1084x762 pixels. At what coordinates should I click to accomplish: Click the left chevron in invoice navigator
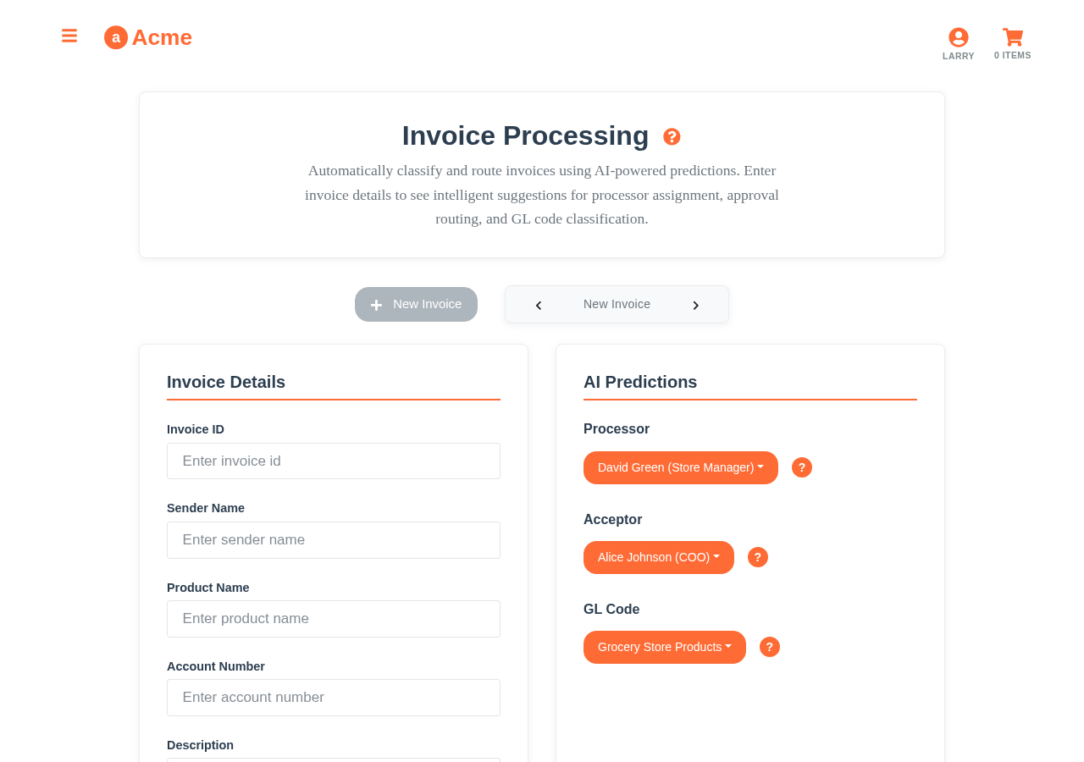tap(537, 304)
